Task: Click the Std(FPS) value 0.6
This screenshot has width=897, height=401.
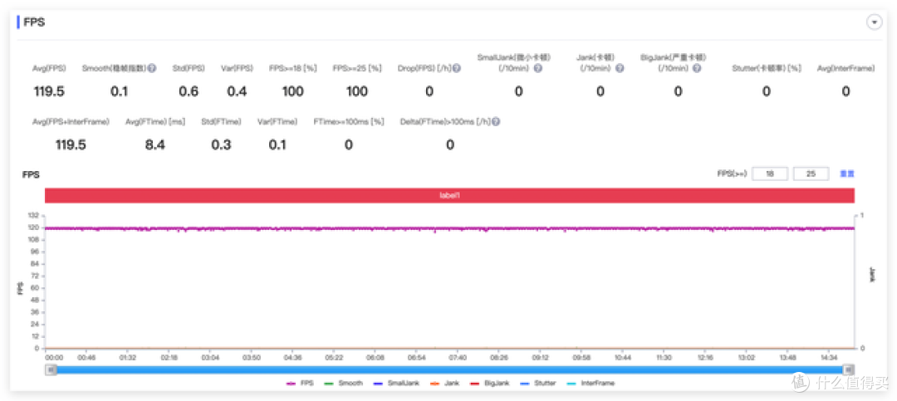Action: 189,91
